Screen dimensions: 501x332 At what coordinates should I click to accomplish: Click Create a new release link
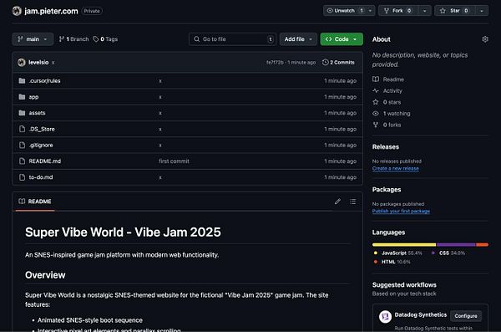pos(395,168)
